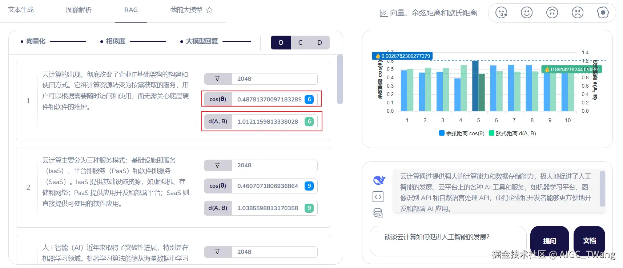The image size is (623, 268).
Task: Click the d(A, B) label in item 2
Action: coord(218,208)
